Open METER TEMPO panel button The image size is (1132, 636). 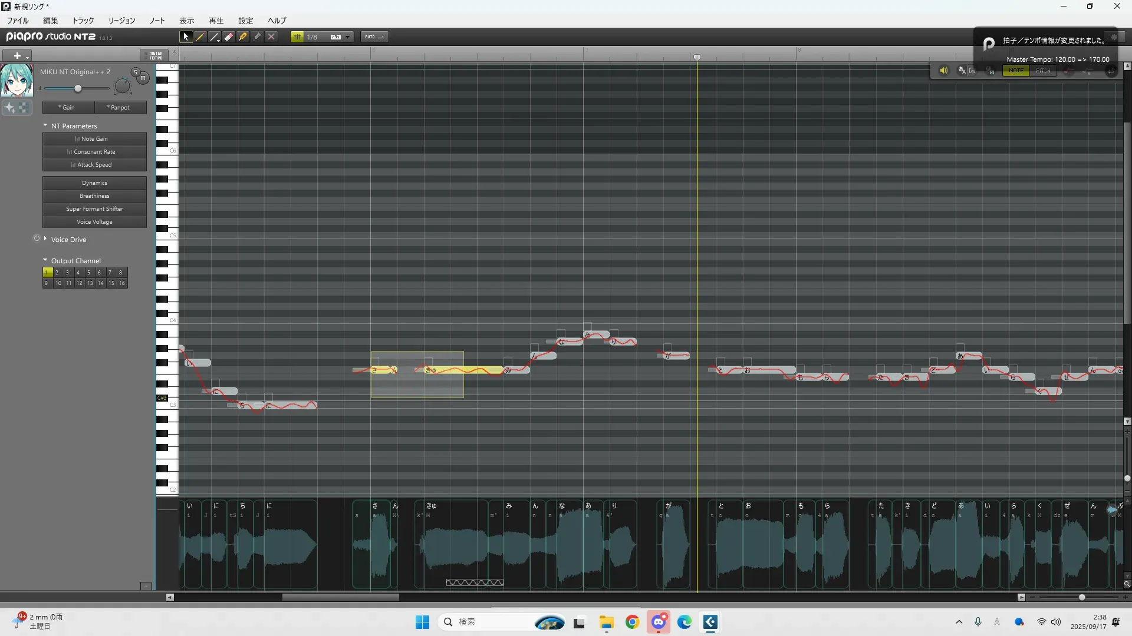pos(155,55)
